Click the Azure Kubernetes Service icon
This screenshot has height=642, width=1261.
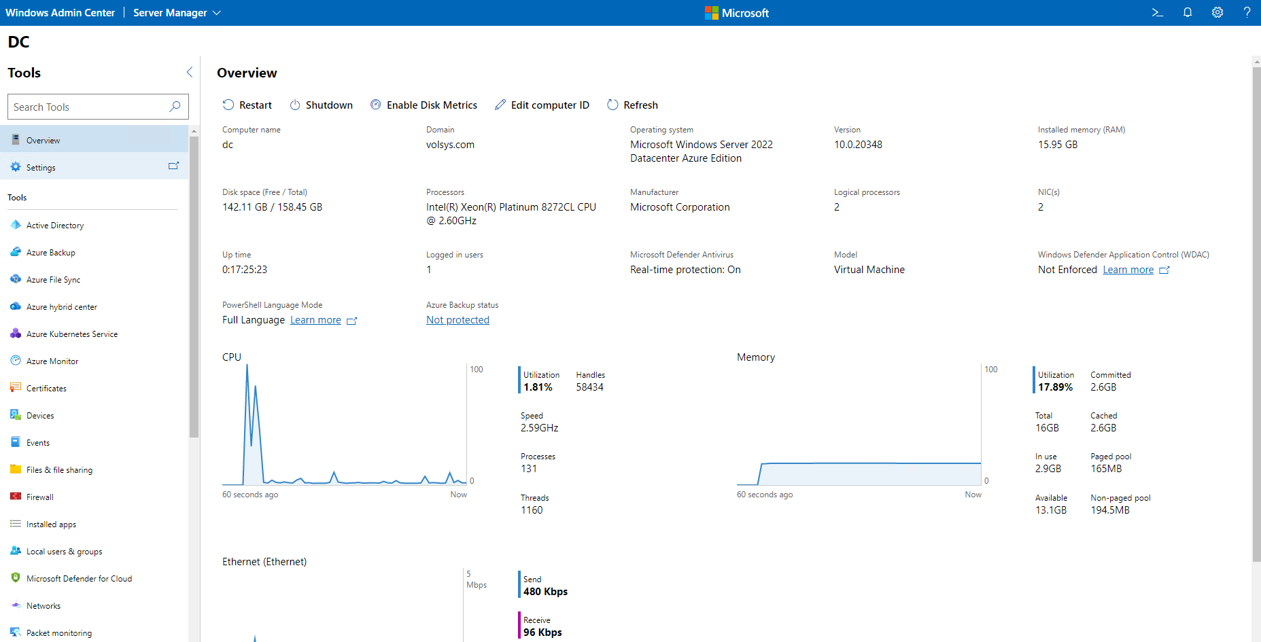[16, 334]
